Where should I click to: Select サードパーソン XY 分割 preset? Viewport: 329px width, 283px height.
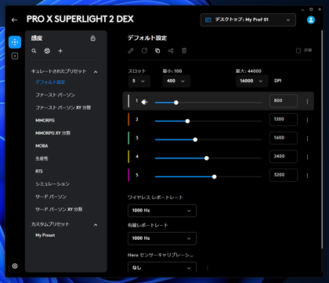(59, 209)
